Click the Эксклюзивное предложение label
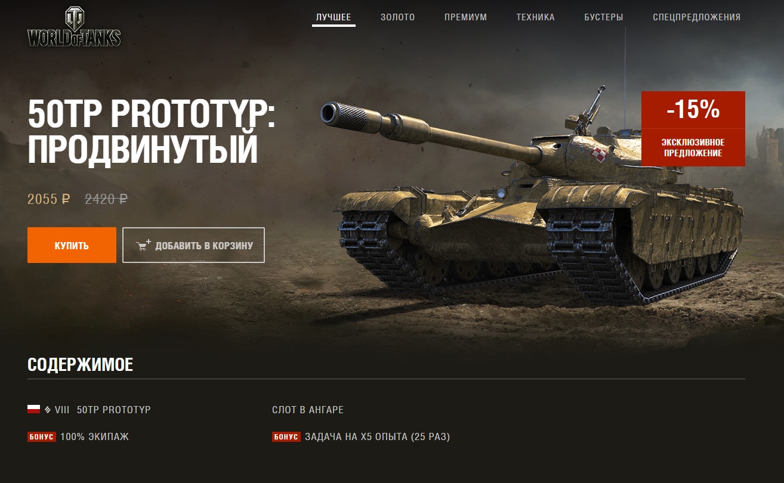The width and height of the screenshot is (784, 483). [x=693, y=148]
